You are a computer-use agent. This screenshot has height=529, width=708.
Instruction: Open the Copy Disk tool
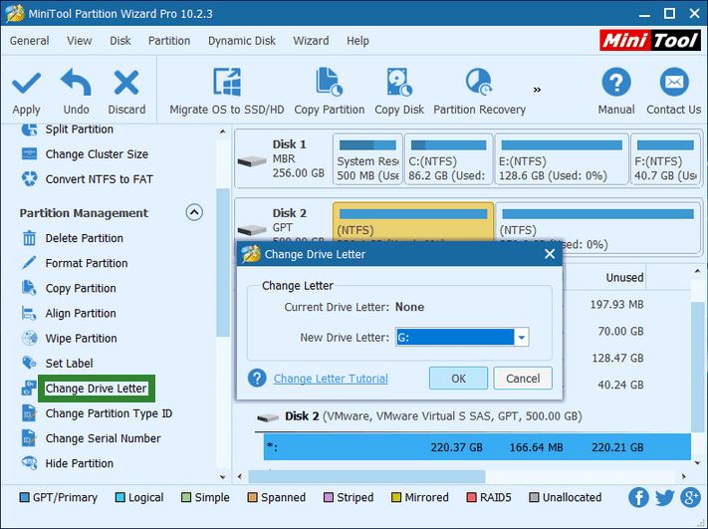click(x=399, y=91)
